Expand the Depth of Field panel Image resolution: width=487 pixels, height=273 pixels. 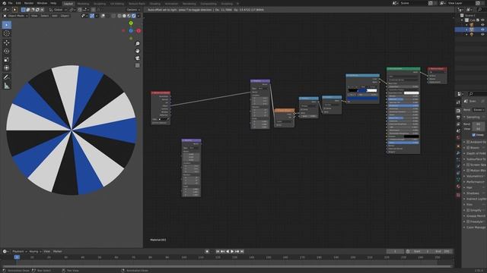tap(475, 153)
